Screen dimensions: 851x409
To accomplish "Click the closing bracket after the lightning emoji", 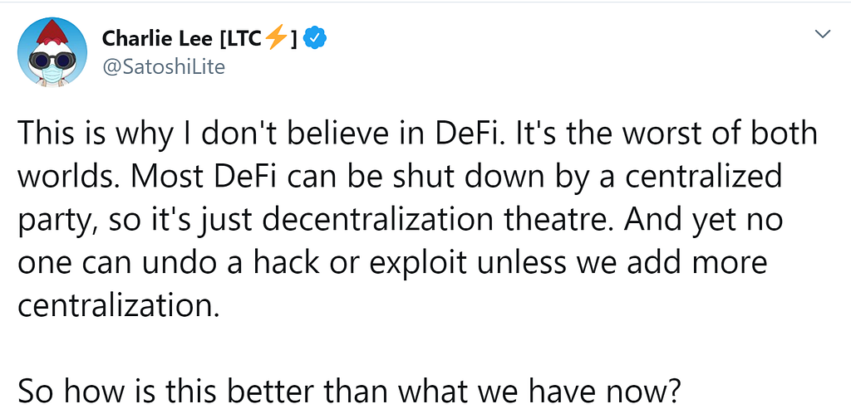I will (293, 40).
